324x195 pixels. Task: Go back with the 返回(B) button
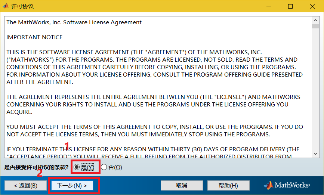pyautogui.click(x=25, y=186)
